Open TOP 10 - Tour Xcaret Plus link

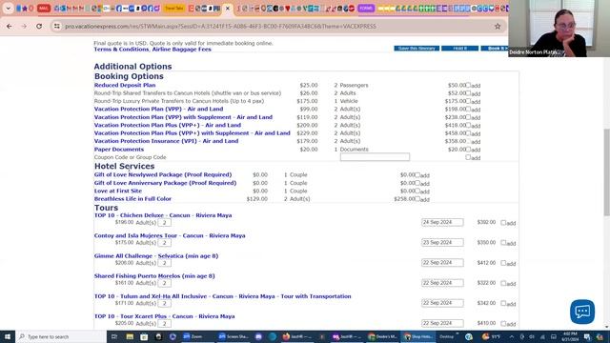[x=165, y=316]
